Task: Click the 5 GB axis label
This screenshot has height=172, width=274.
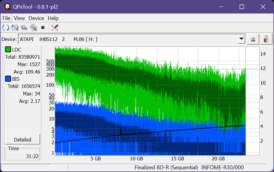Action: 96,159
